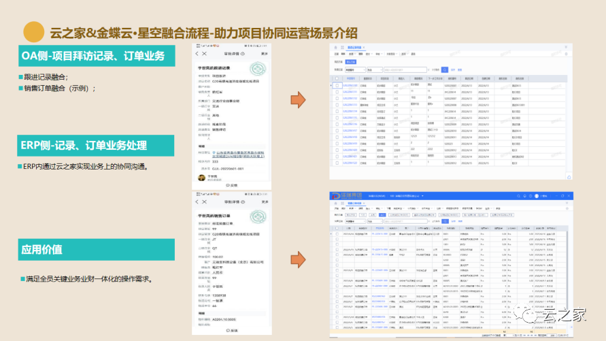606x341 pixels.
Task: Collapse header chevron in 销售订单列表 window
Action: coord(567,203)
